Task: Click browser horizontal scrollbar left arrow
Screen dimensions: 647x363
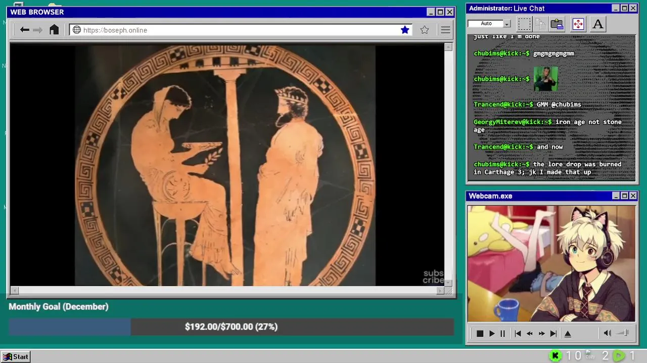Action: coord(15,290)
